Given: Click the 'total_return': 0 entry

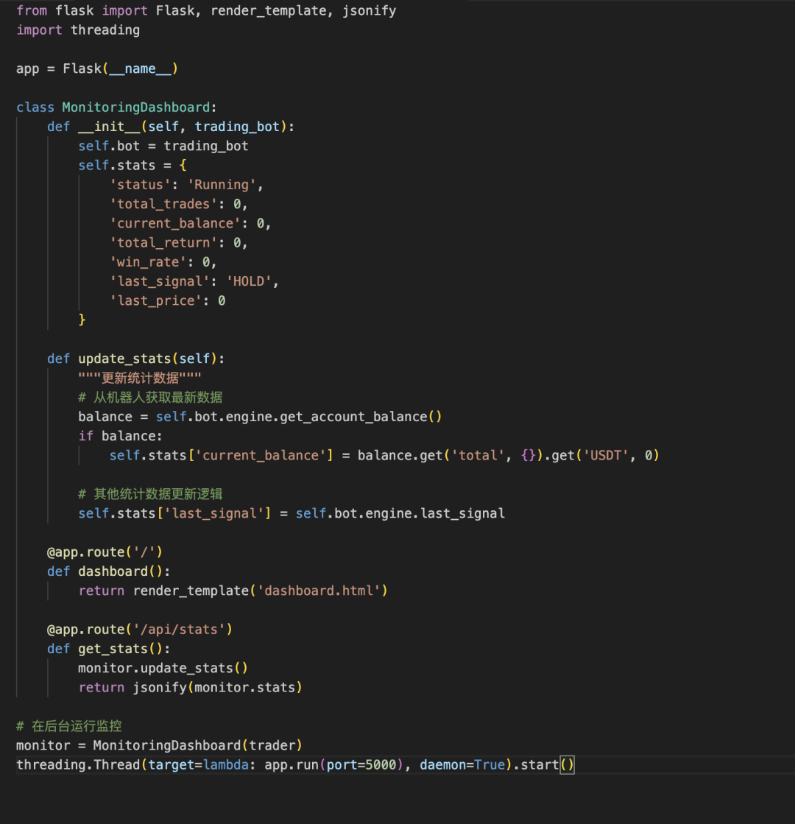Looking at the screenshot, I should coord(178,243).
